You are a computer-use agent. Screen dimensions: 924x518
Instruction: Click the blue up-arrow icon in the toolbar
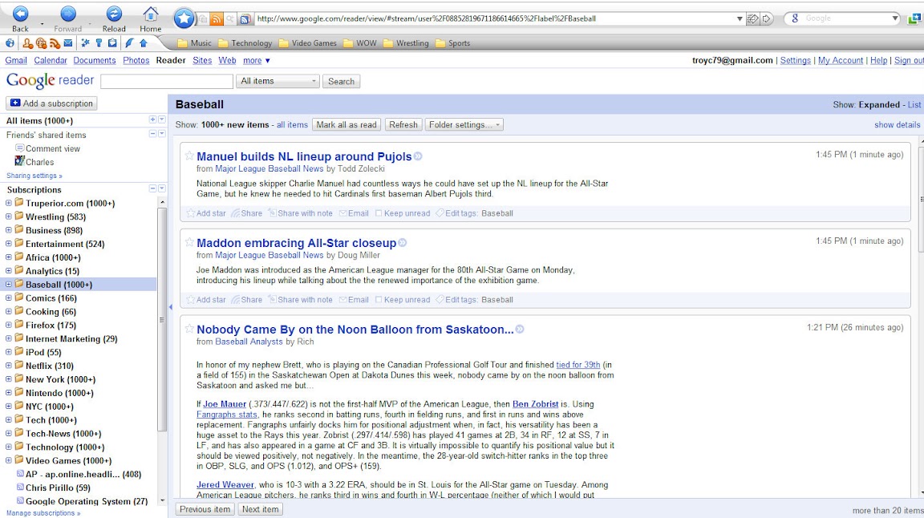[144, 43]
